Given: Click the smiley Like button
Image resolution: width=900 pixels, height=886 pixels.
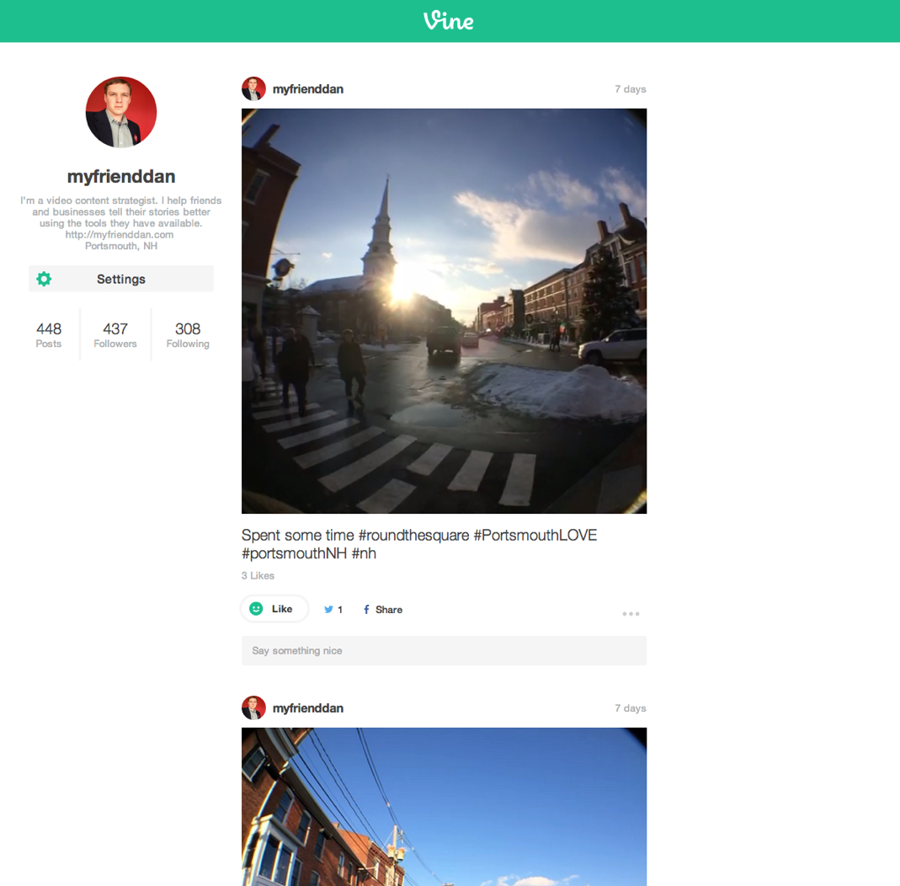Looking at the screenshot, I should [x=275, y=609].
